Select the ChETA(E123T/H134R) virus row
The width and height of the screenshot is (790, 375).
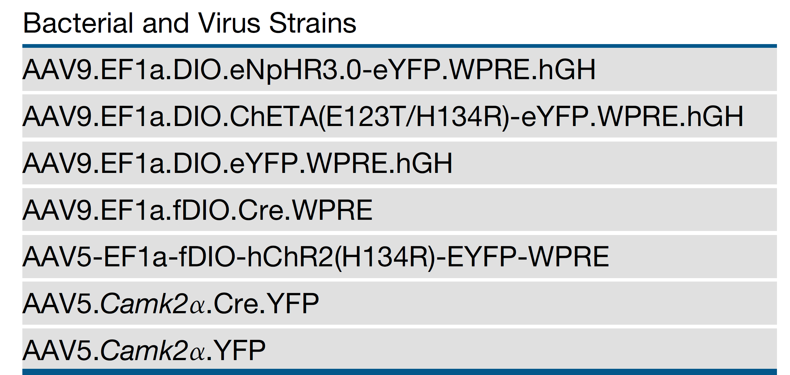(383, 116)
